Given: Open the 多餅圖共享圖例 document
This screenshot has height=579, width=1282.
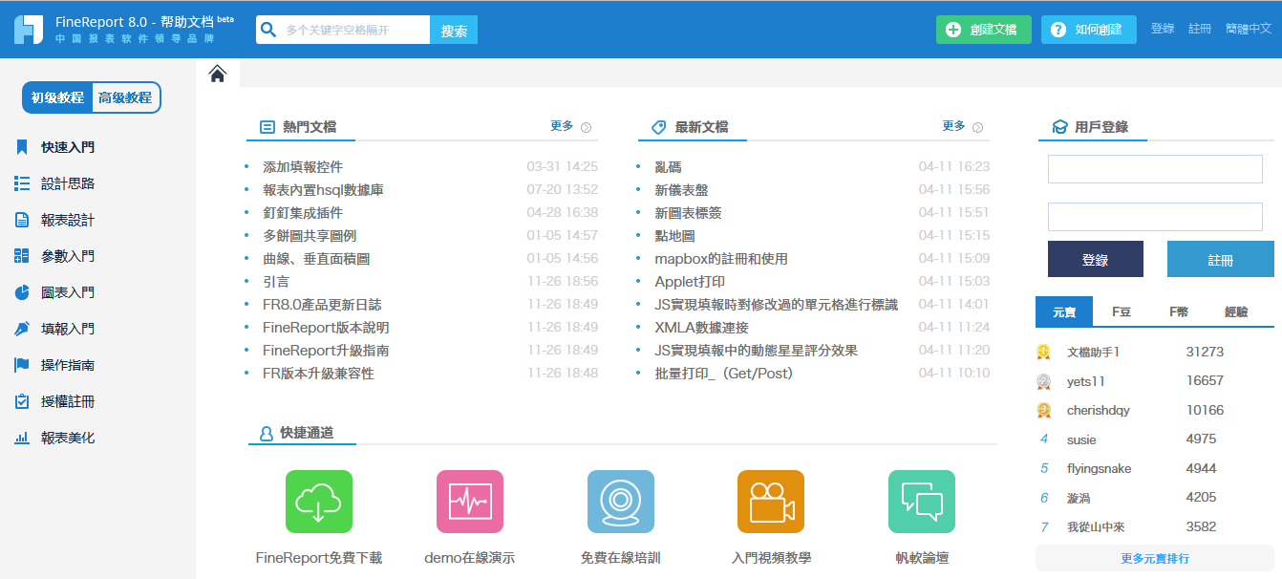Looking at the screenshot, I should pyautogui.click(x=310, y=235).
